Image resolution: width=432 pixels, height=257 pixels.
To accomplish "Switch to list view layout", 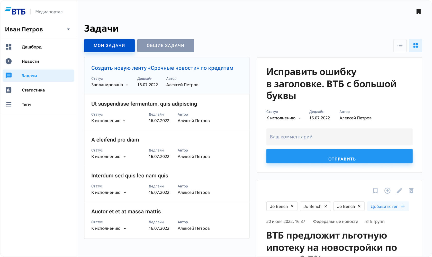I will click(400, 46).
